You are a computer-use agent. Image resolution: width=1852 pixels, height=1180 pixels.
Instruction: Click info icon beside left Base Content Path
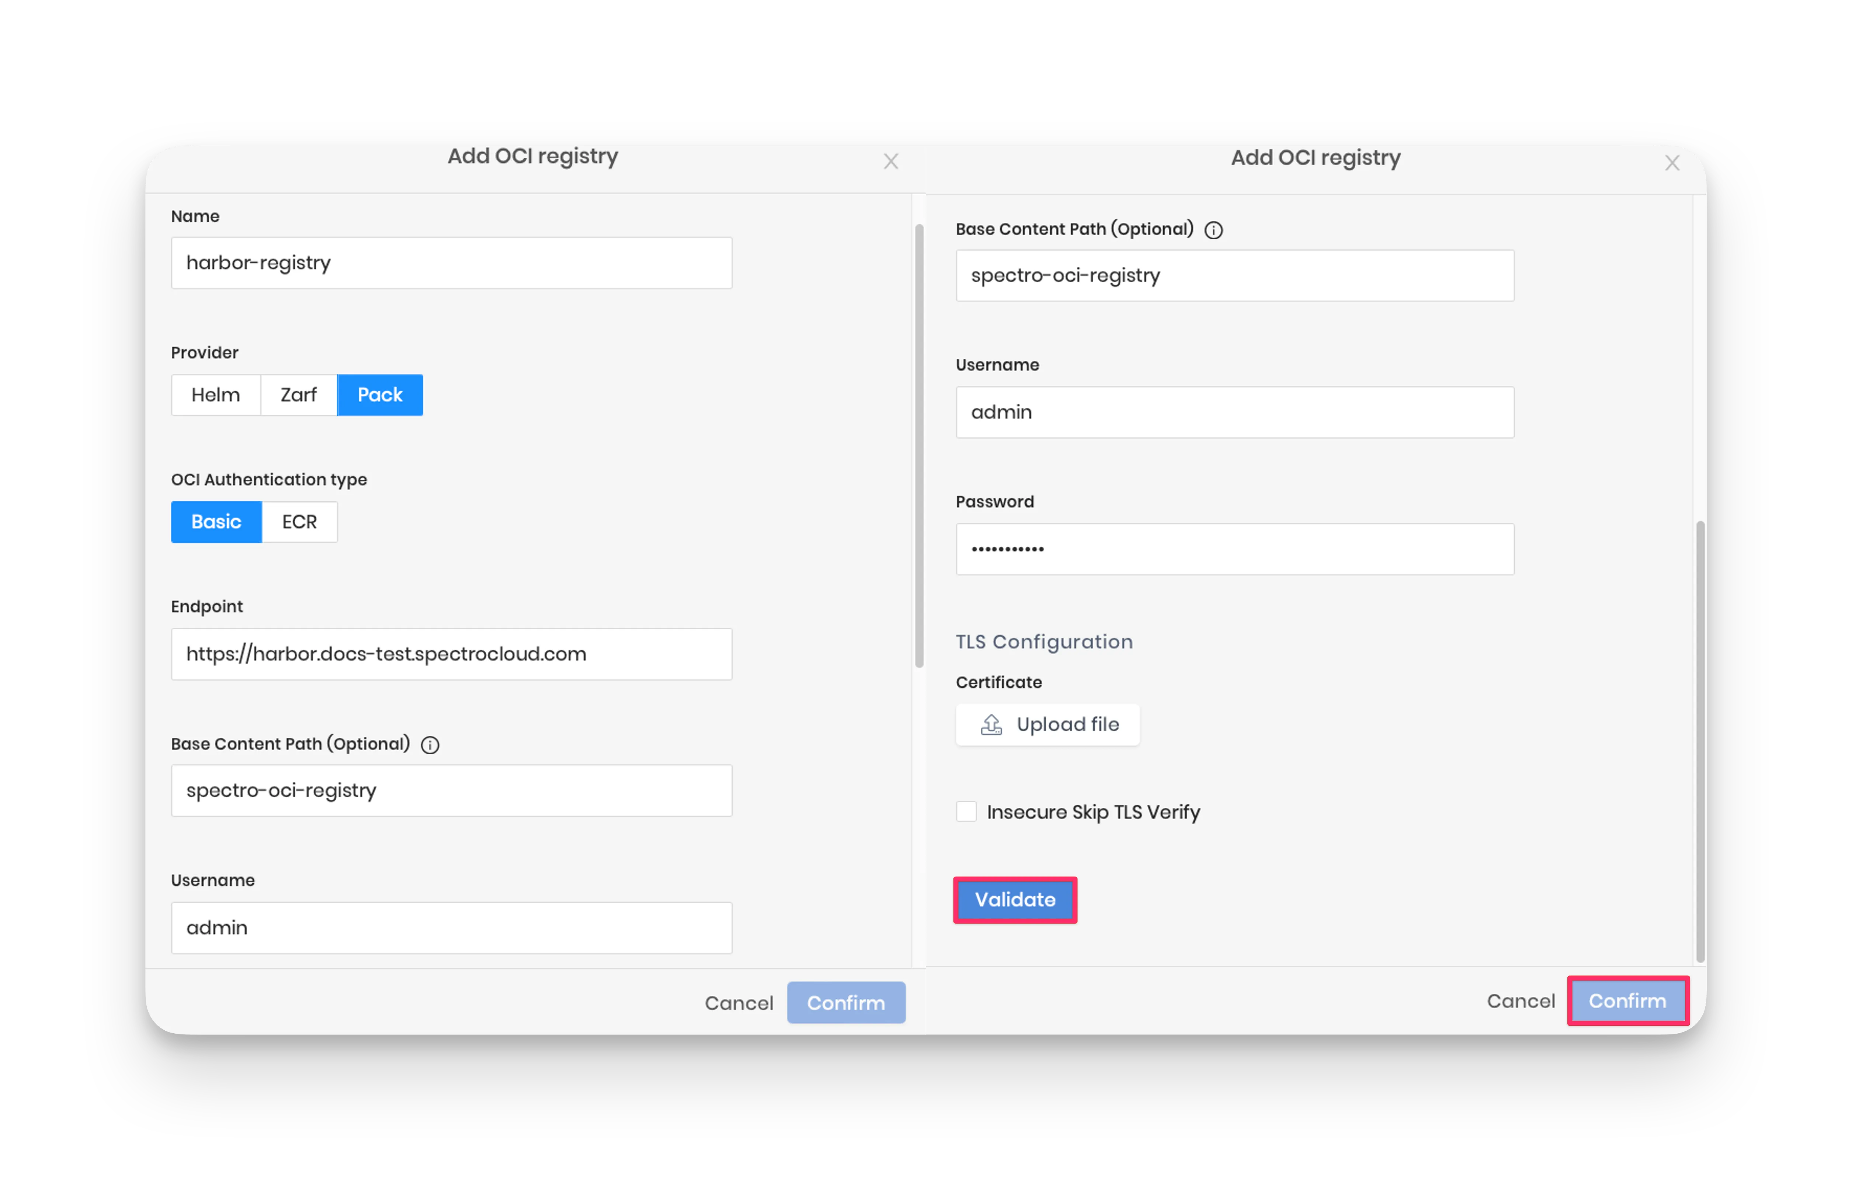pos(430,744)
